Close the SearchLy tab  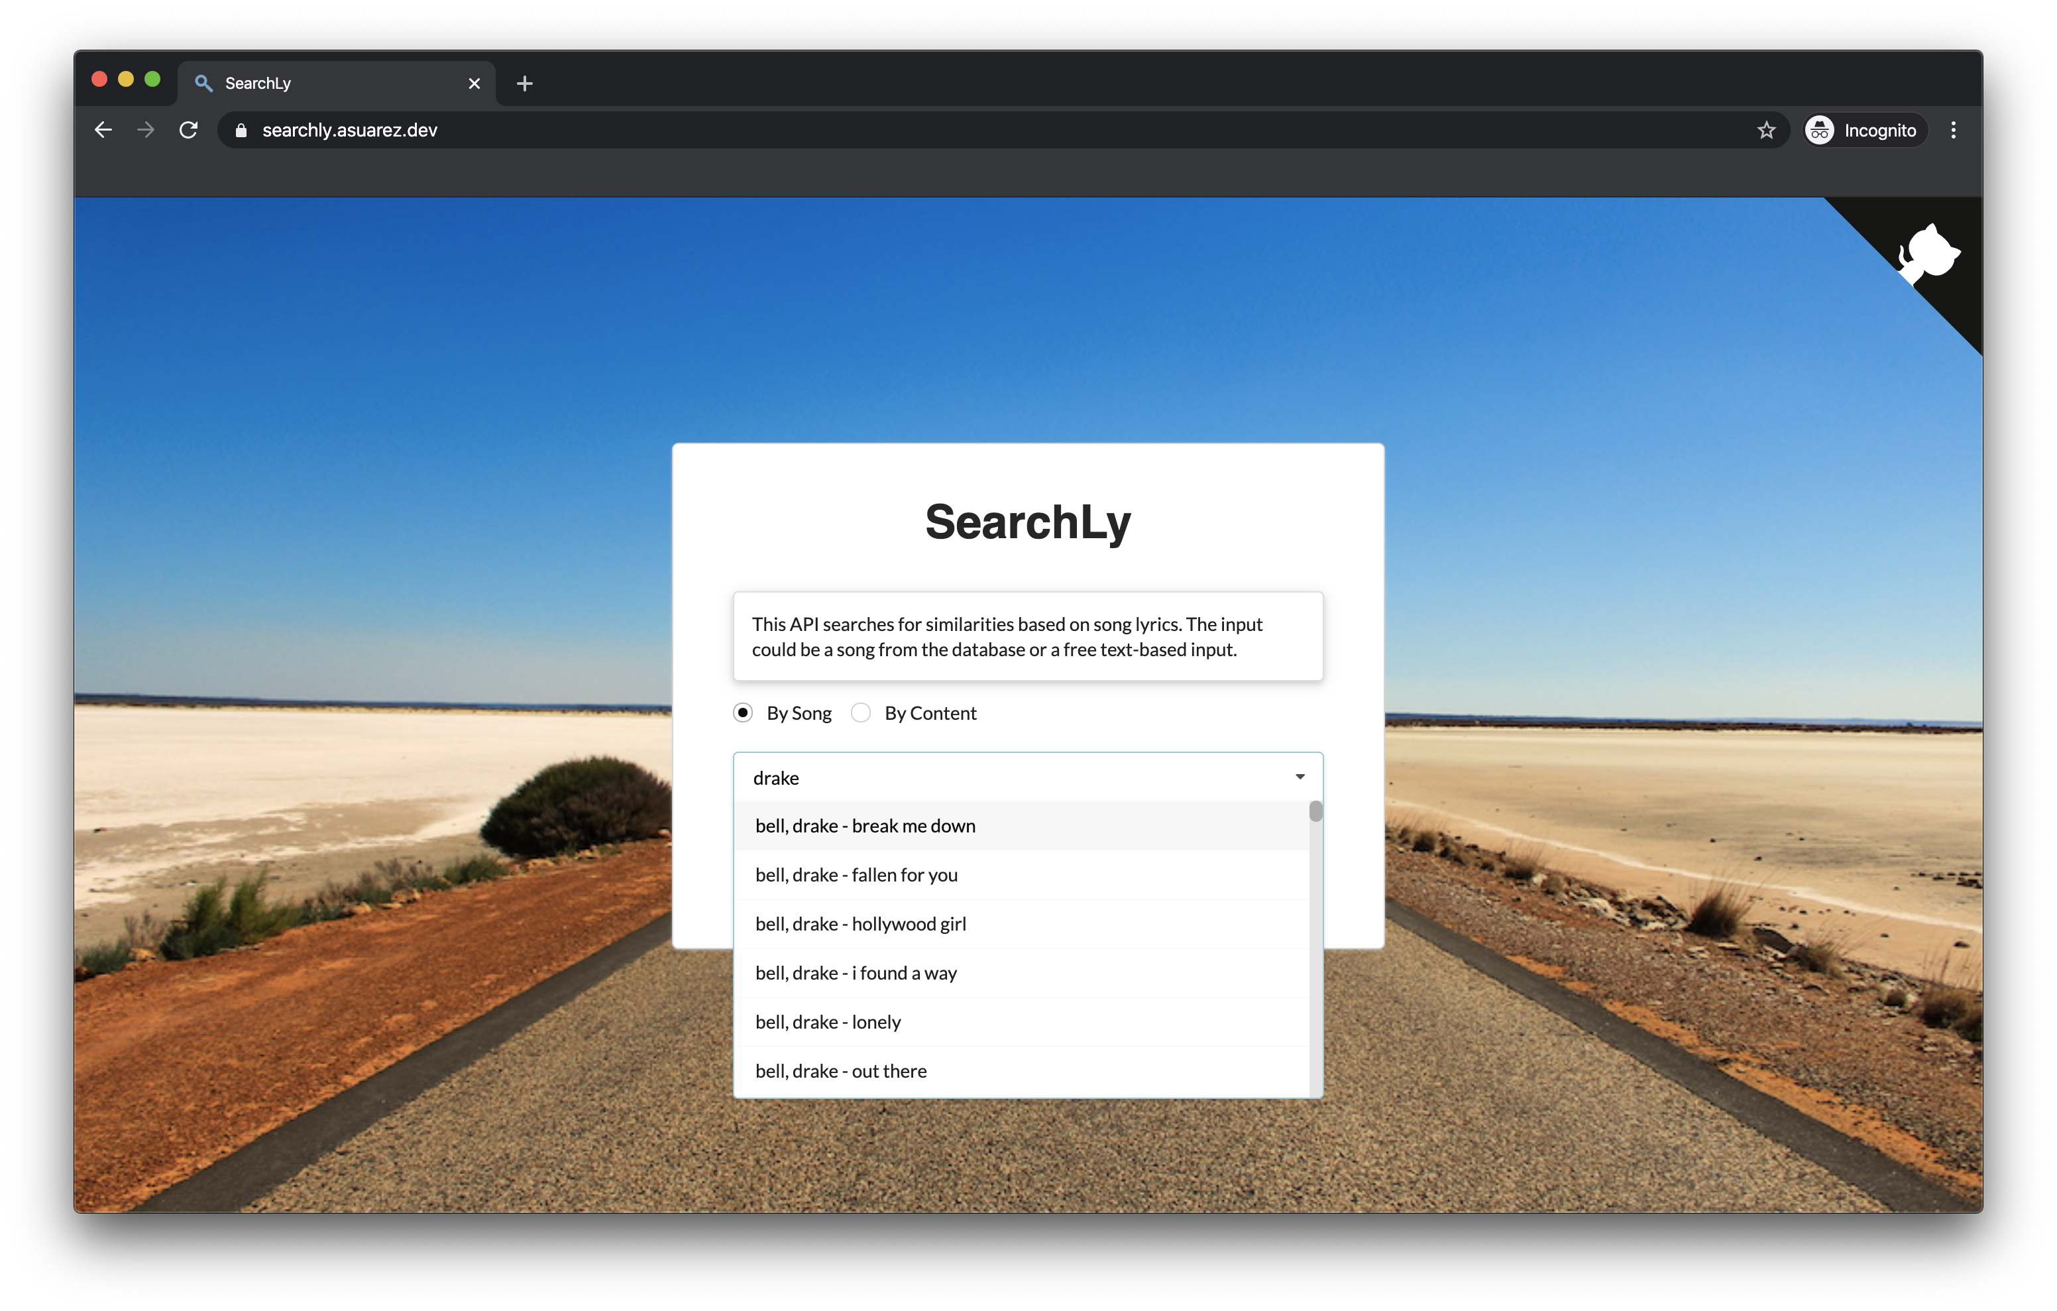(x=474, y=83)
